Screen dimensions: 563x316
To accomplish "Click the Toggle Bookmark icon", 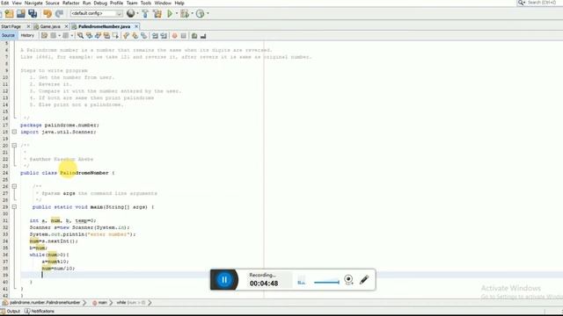I will tap(143, 35).
